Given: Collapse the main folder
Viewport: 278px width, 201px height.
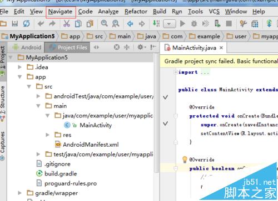Looking at the screenshot, I should 38,106.
